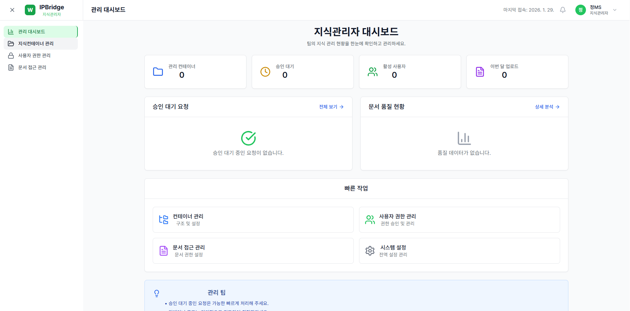Viewport: 630px width, 311px height.
Task: Click the gear icon for 시스템 설정
Action: [x=370, y=251]
